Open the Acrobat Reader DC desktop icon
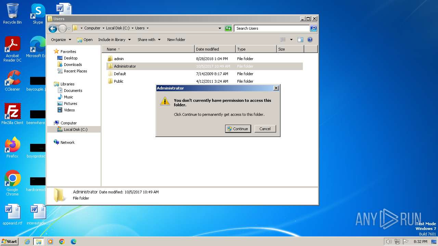438x246 pixels. 12,49
